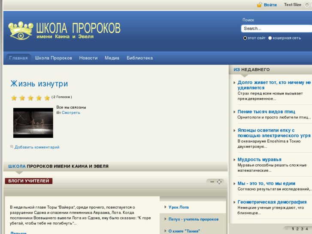The height and width of the screenshot is (234, 312).
Task: Rate article with first star
Action: point(14,98)
